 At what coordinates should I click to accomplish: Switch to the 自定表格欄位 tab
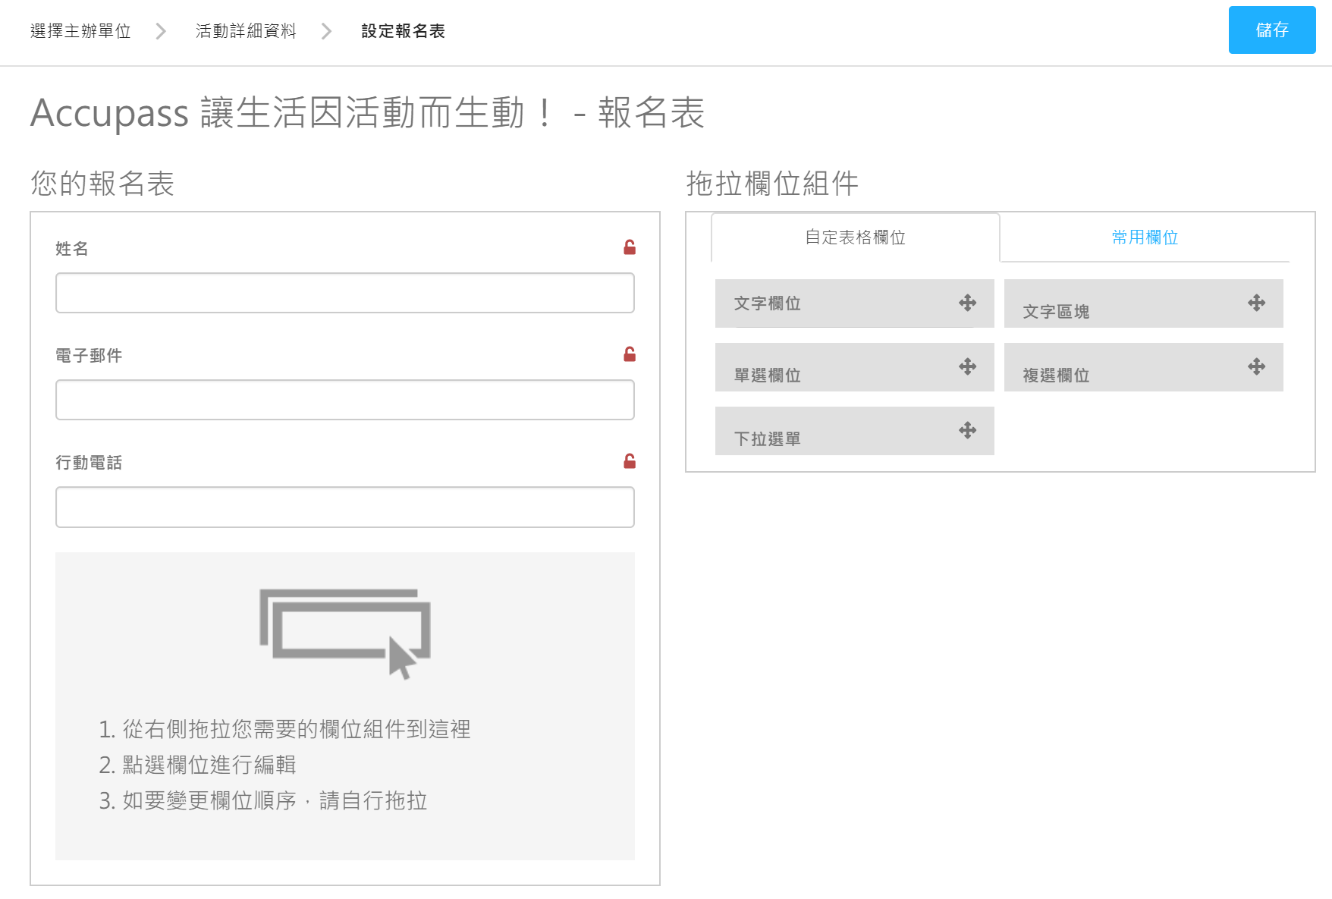[856, 237]
